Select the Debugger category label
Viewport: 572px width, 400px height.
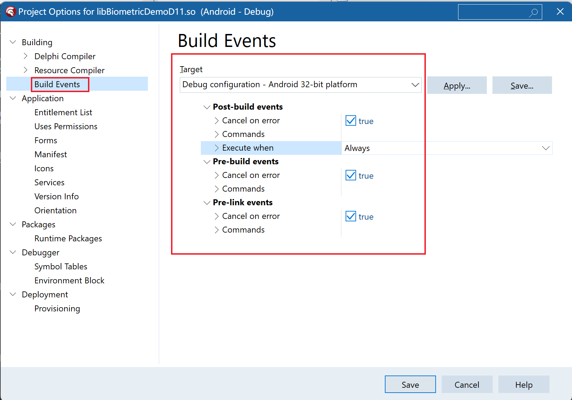click(x=40, y=253)
